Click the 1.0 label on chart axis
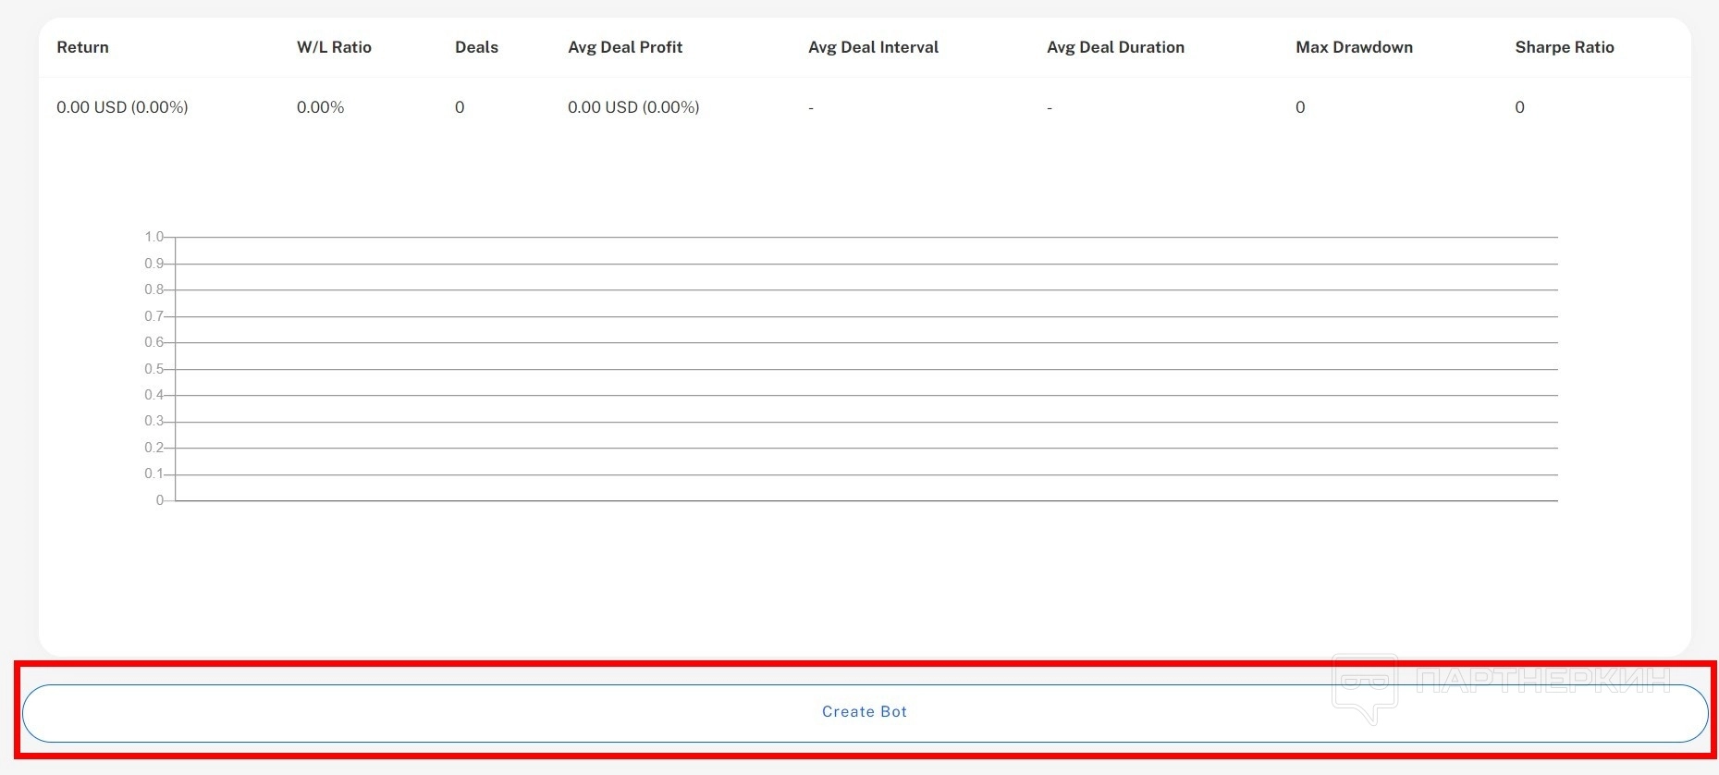This screenshot has width=1719, height=775. coord(153,237)
